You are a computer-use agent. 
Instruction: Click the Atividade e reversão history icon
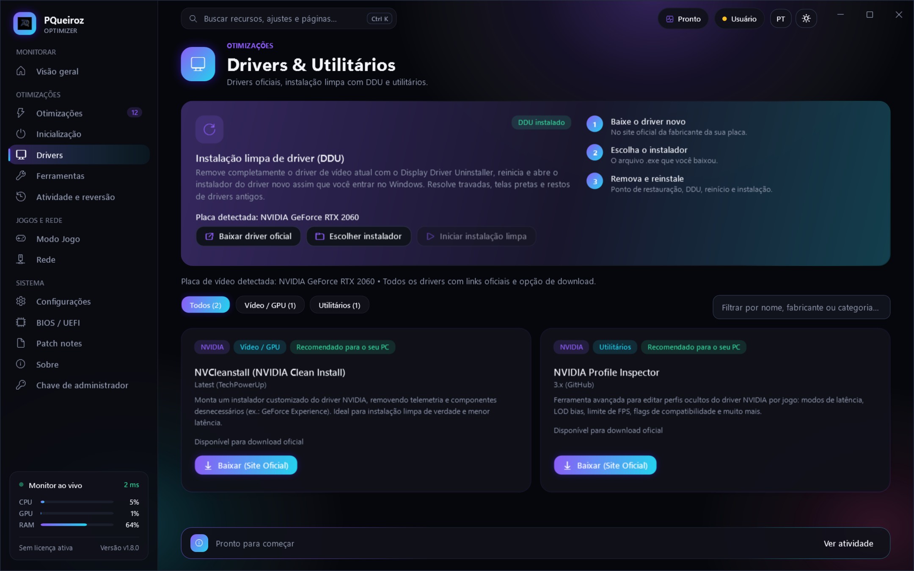pos(21,197)
